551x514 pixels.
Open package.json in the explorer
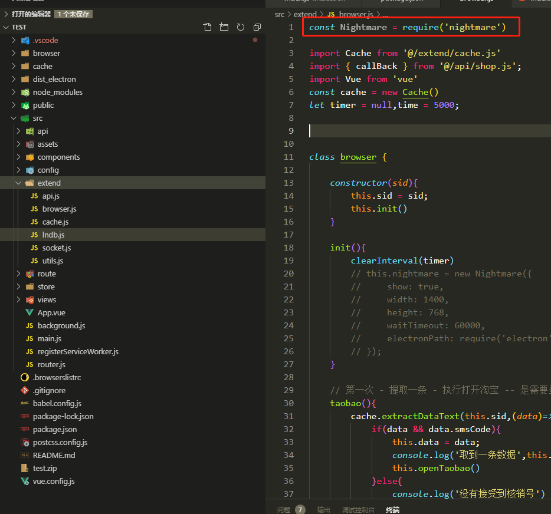tap(55, 429)
